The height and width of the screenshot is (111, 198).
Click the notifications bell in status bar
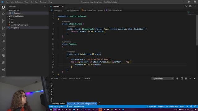pos(195,106)
